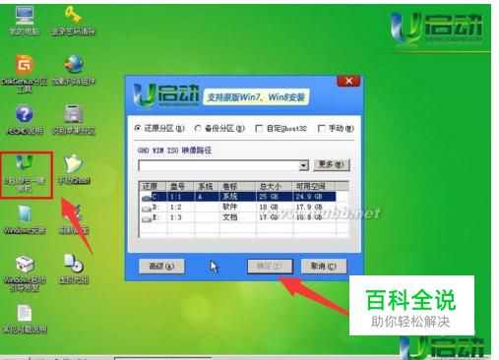Open the login password clear tool (key icon)
499x360 pixels.
pyautogui.click(x=73, y=21)
